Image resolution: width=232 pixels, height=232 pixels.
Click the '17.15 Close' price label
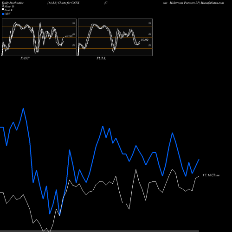211,175
